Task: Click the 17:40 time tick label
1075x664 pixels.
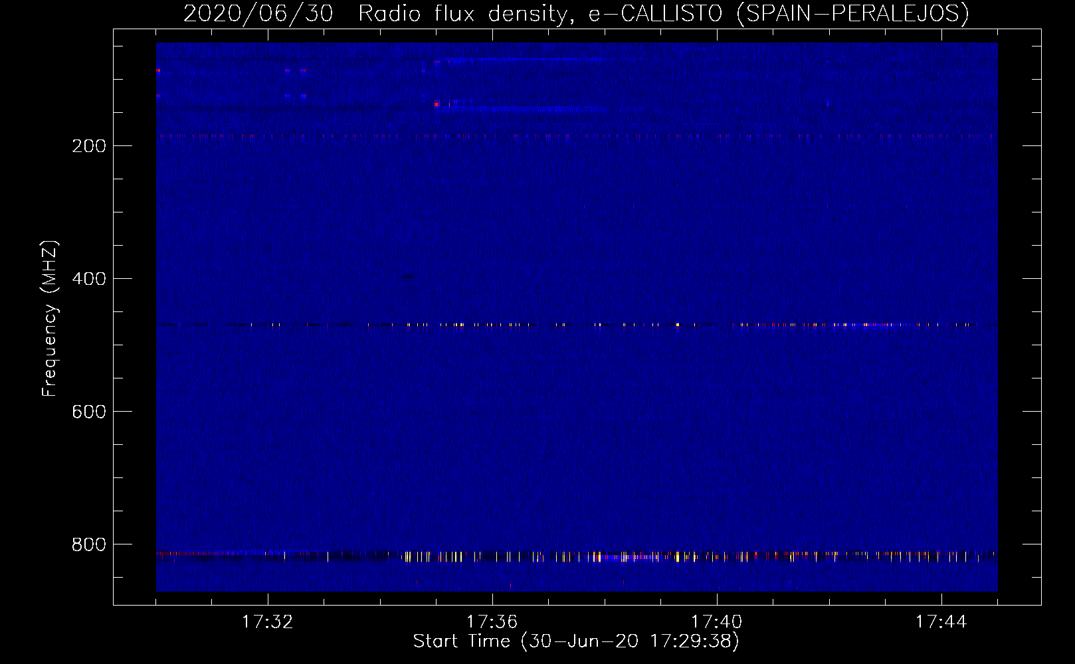Action: point(717,622)
